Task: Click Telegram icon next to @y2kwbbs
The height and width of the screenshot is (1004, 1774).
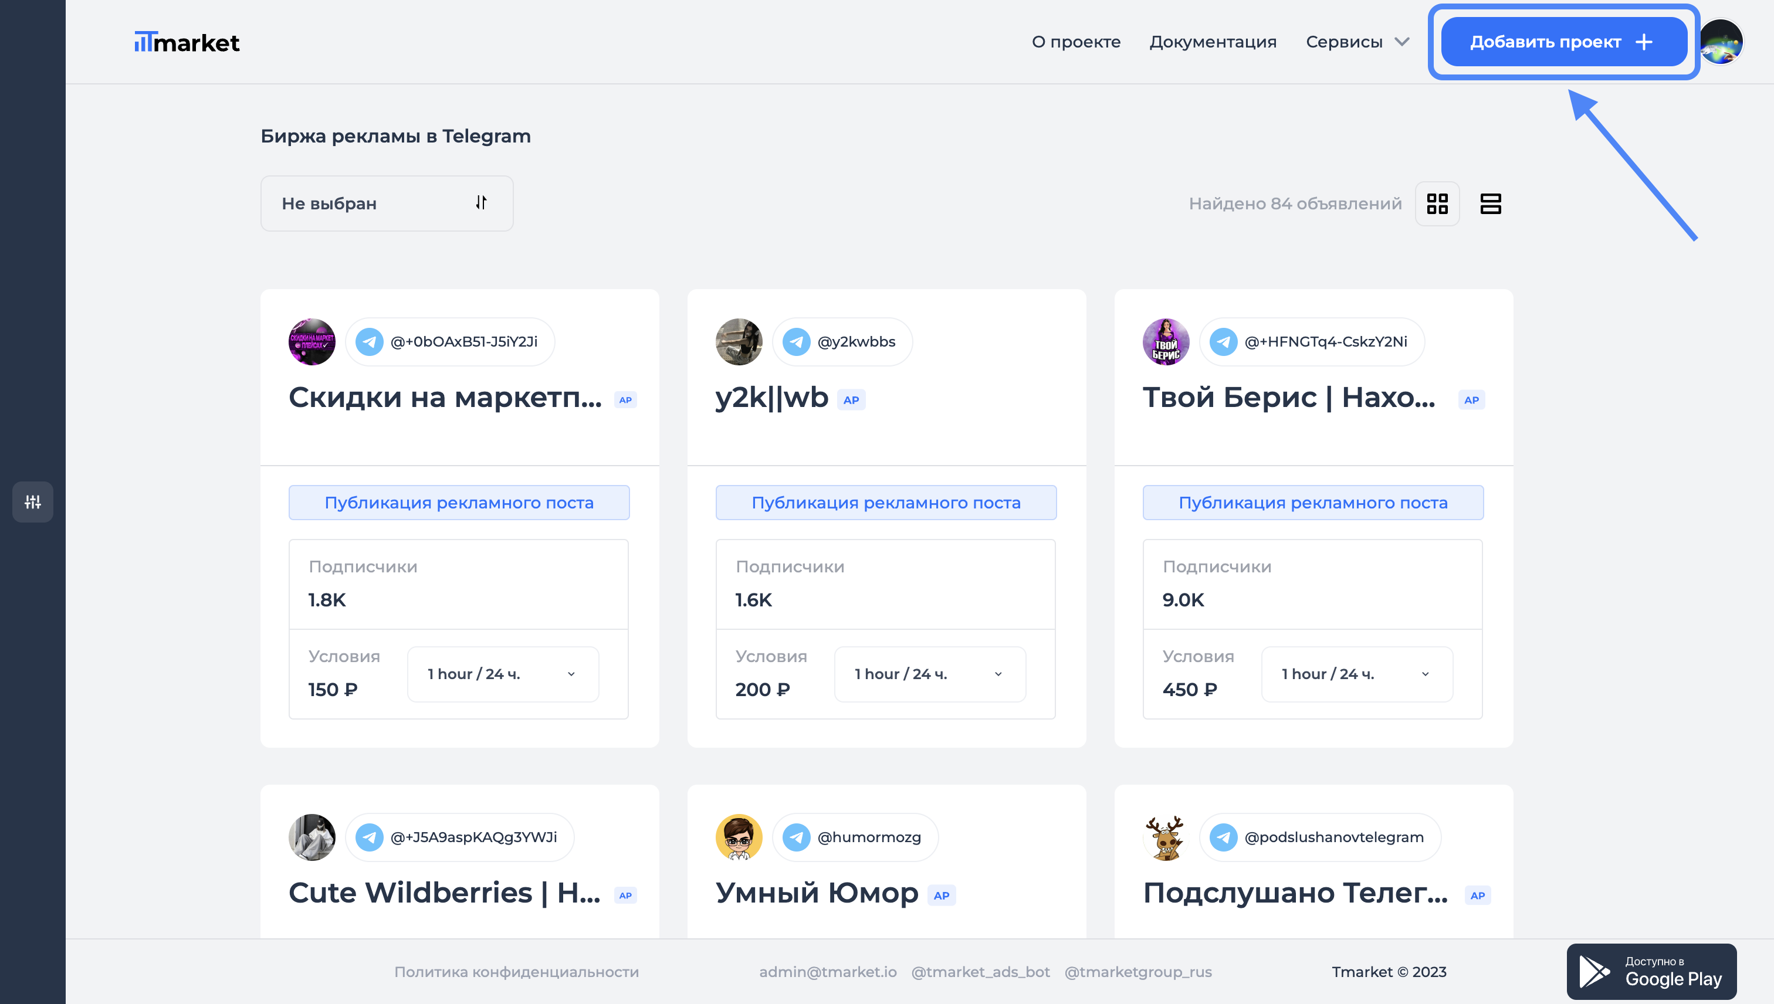Action: (x=796, y=341)
